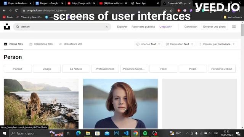244x137 pixels.
Task: Open the photo of woman by the seashore
Action: coord(41,104)
